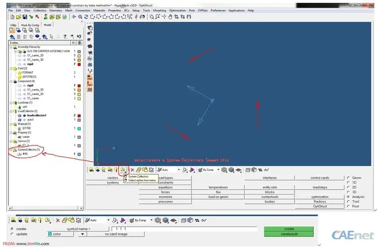This screenshot has height=248, width=379.
Task: Open the Geometry menu
Action: coord(55,10)
